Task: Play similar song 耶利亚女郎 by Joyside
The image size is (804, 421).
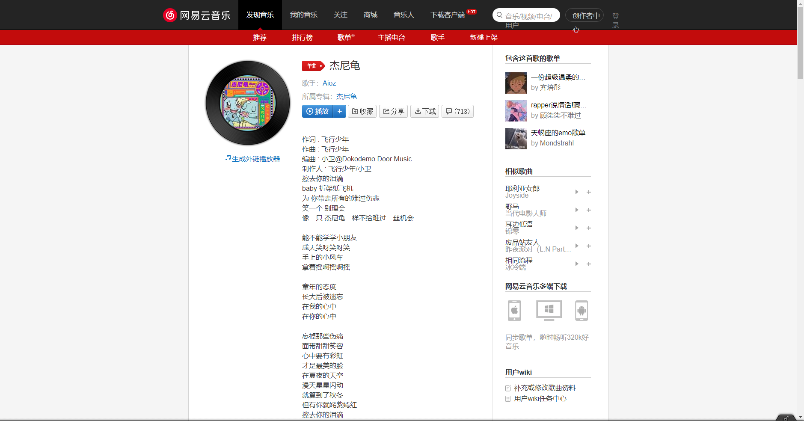Action: tap(577, 192)
